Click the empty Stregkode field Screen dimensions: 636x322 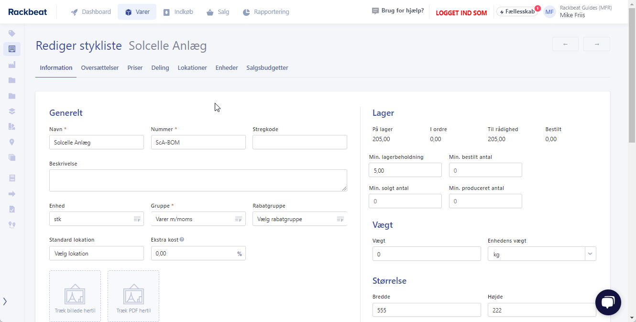300,142
